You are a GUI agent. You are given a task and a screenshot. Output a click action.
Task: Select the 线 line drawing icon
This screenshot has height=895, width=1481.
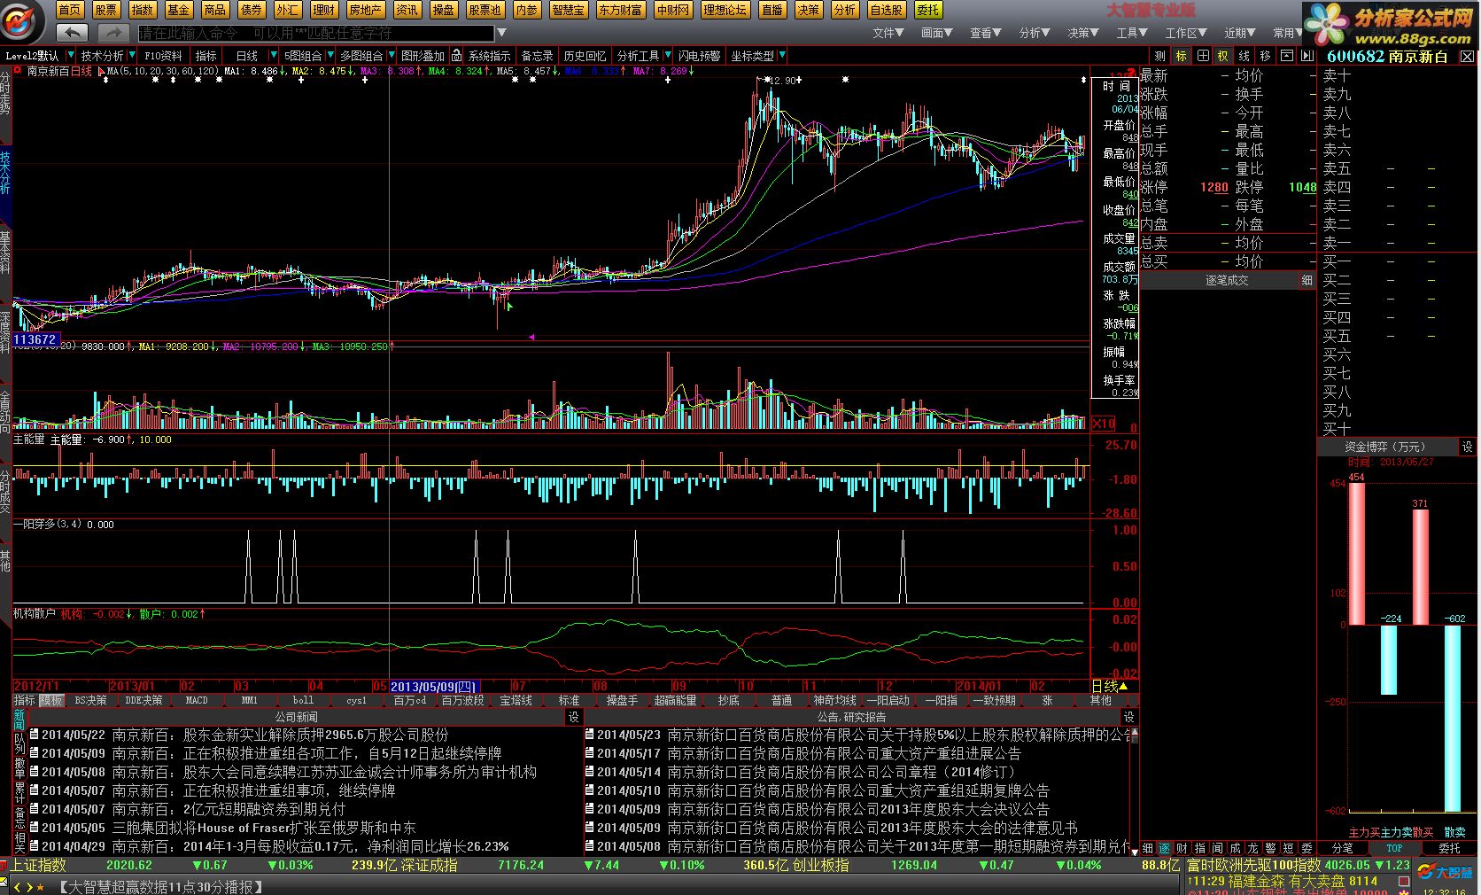click(1244, 56)
